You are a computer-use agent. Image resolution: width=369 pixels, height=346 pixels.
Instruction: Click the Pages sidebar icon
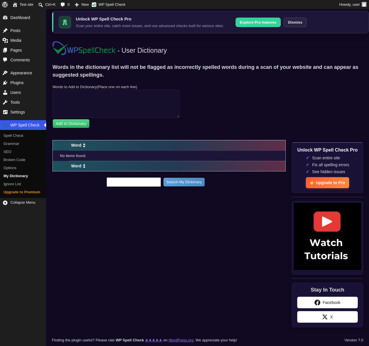tap(5, 50)
